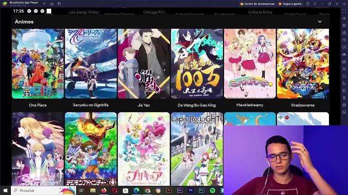This screenshot has height=195, width=348.
Task: Click the 'Animes' section heading
Action: (x=24, y=22)
